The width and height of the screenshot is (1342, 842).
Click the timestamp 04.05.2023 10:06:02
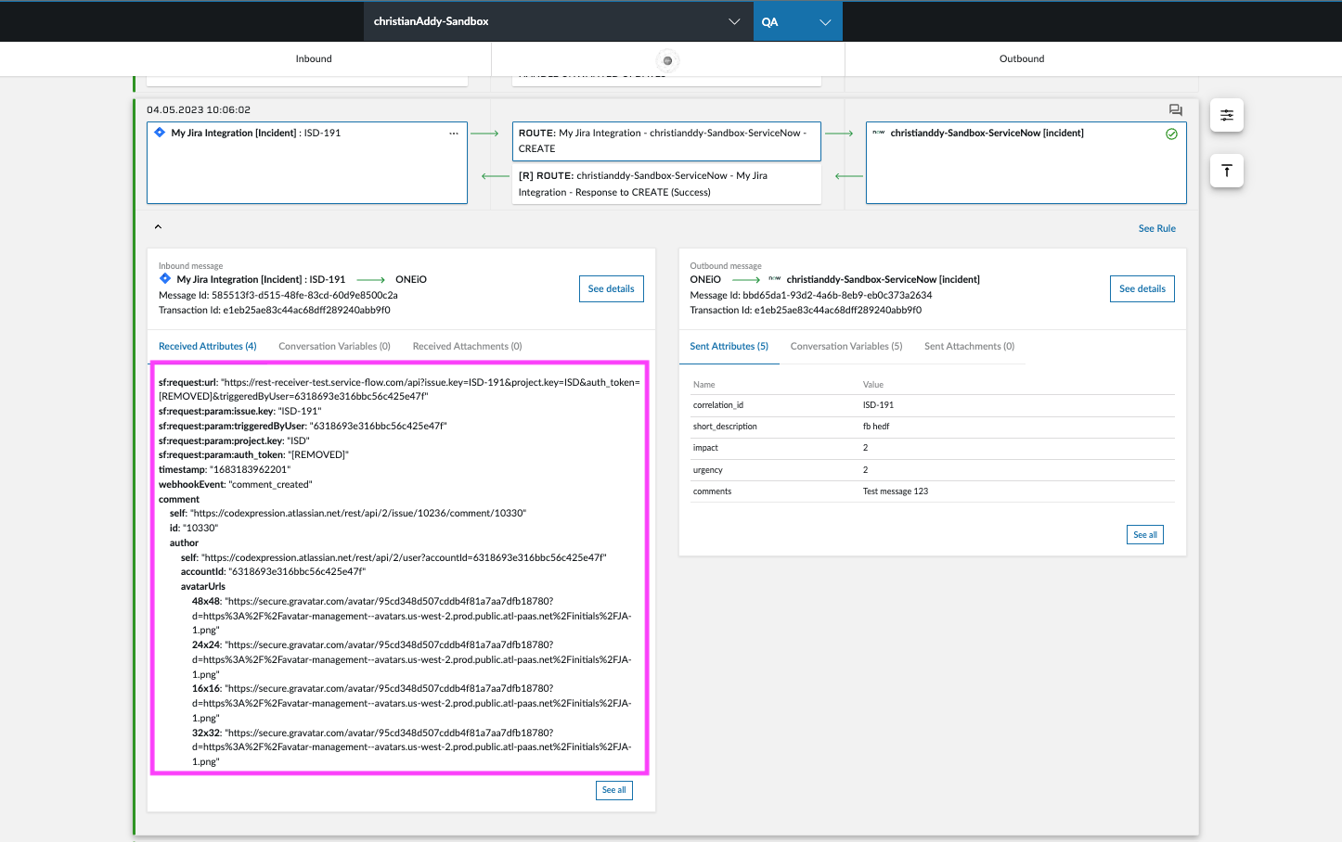point(199,109)
